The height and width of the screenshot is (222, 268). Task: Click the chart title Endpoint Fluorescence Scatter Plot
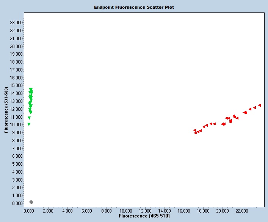point(134,7)
